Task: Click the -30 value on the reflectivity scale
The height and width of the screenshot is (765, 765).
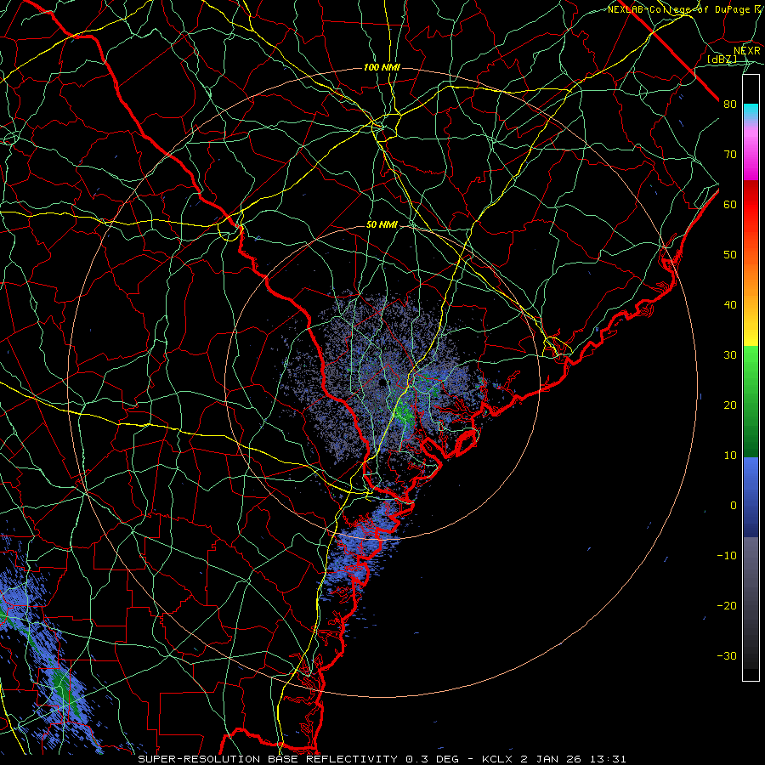Action: [727, 655]
